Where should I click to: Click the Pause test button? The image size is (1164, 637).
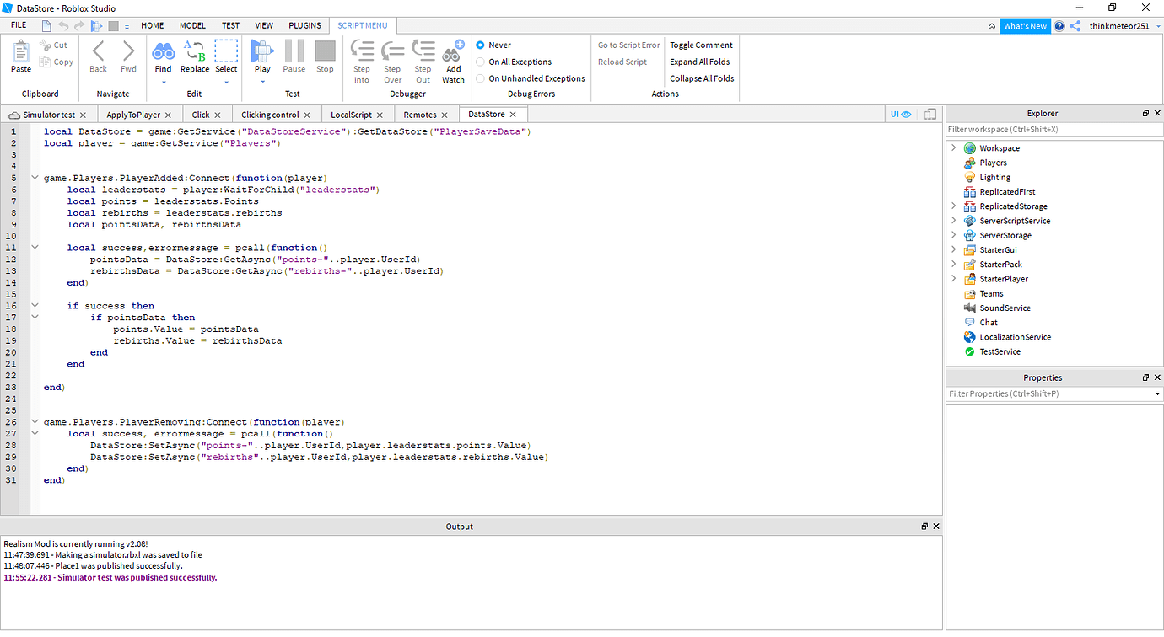294,51
